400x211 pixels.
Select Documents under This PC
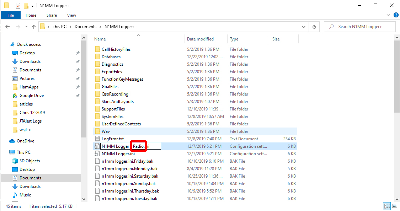30,178
